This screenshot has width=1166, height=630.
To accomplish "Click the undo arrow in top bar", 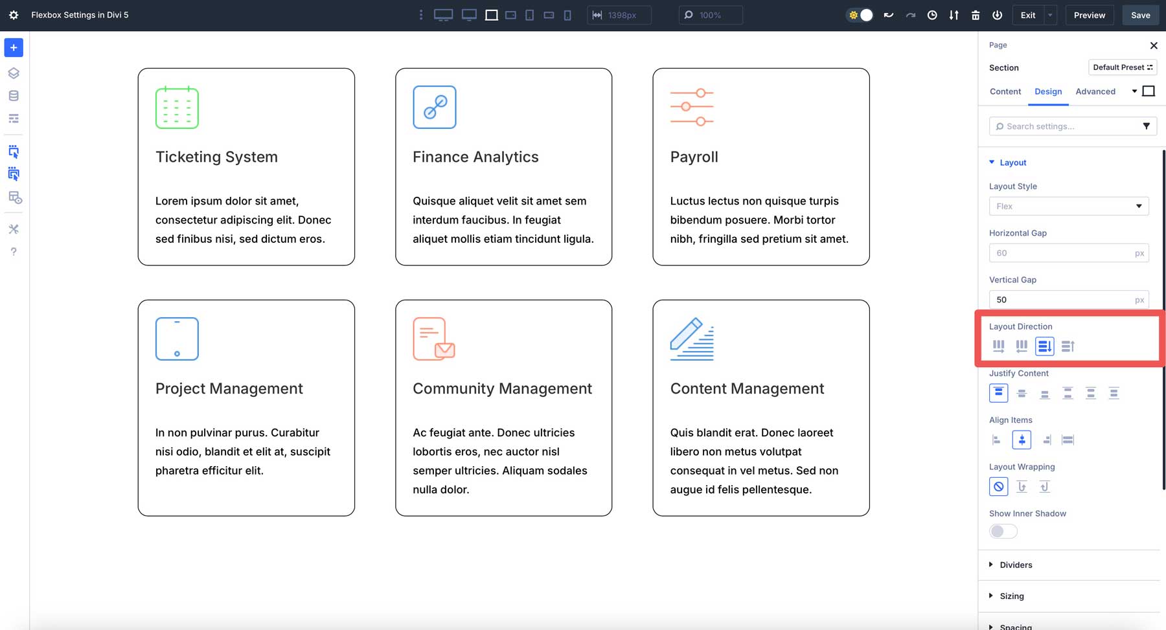I will click(889, 15).
